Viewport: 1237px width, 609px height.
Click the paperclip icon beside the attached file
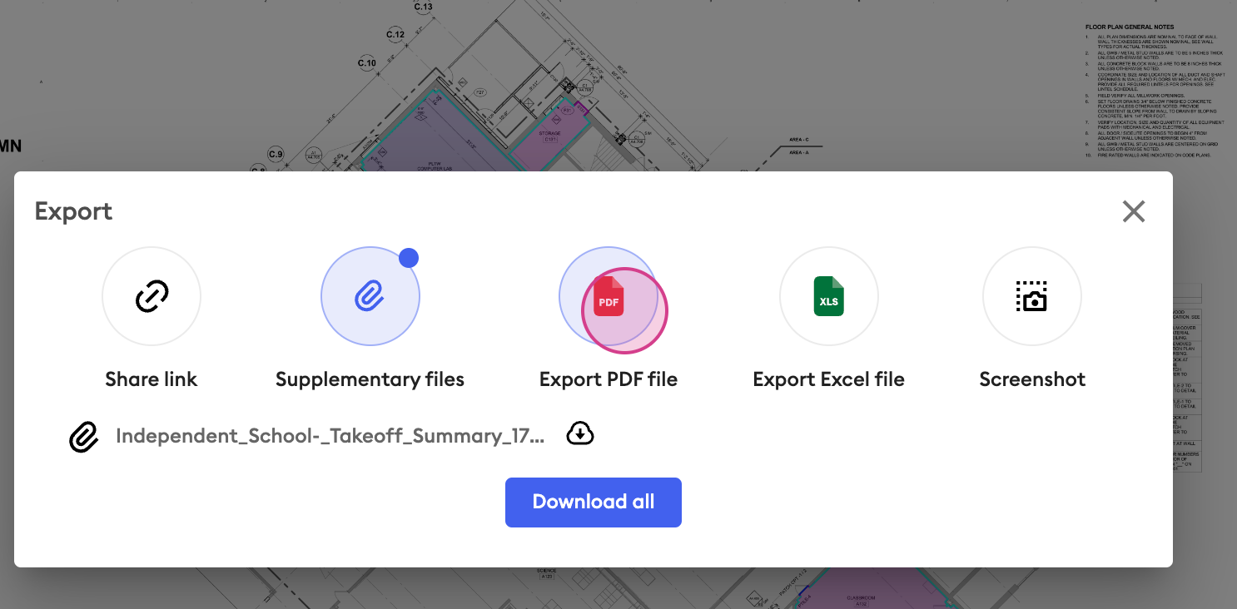pyautogui.click(x=84, y=437)
